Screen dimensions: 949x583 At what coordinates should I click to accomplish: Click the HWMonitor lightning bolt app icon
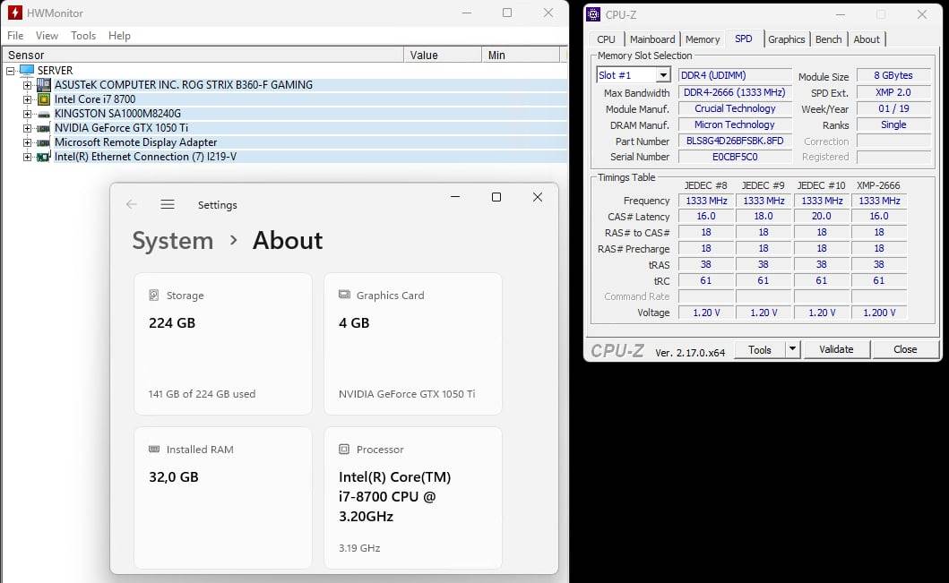click(x=14, y=13)
